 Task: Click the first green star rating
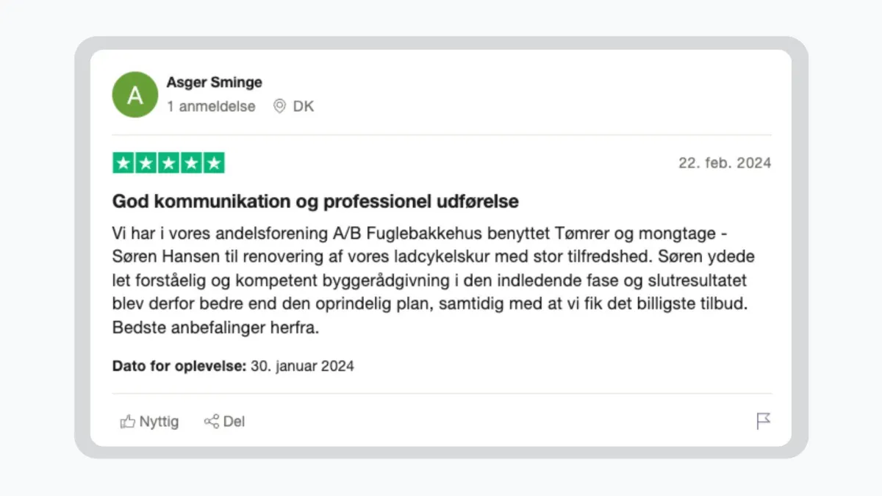click(123, 163)
